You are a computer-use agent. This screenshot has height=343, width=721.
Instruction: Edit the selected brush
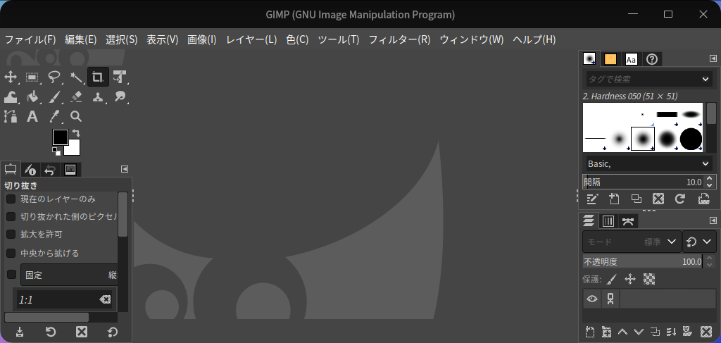pos(591,199)
